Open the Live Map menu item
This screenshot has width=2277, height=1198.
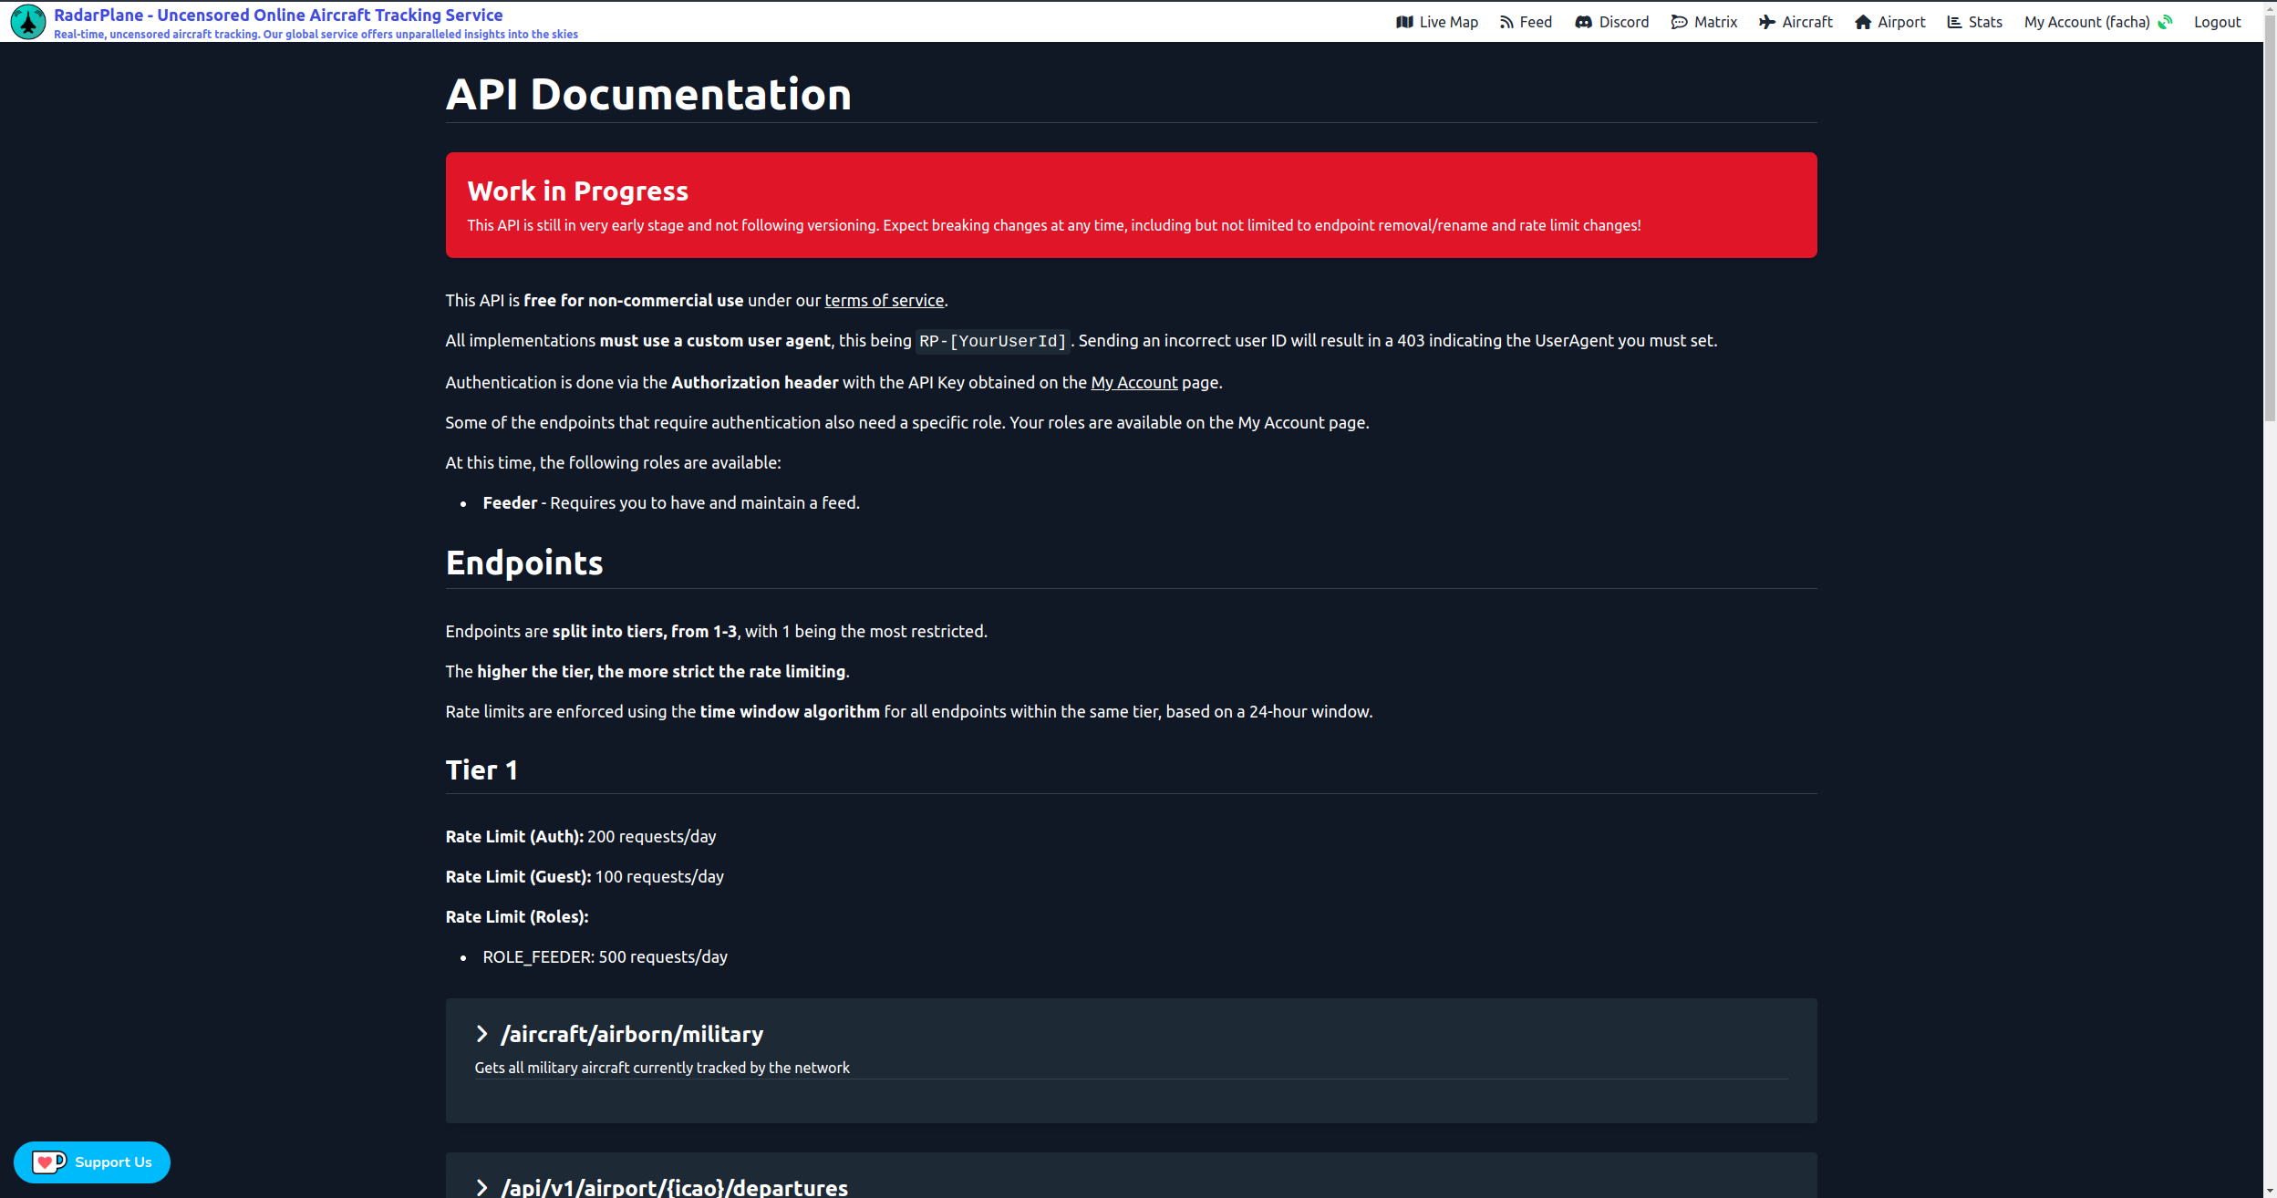click(1437, 22)
